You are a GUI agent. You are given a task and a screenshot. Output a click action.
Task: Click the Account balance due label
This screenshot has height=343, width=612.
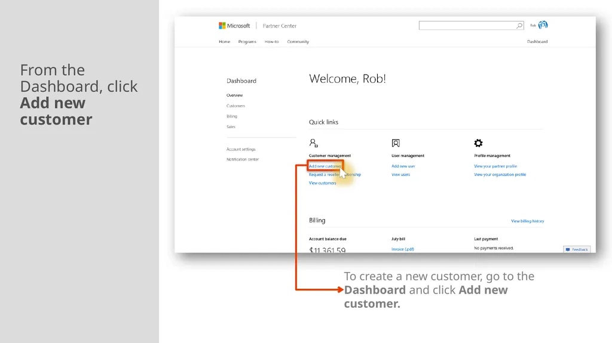click(x=328, y=239)
